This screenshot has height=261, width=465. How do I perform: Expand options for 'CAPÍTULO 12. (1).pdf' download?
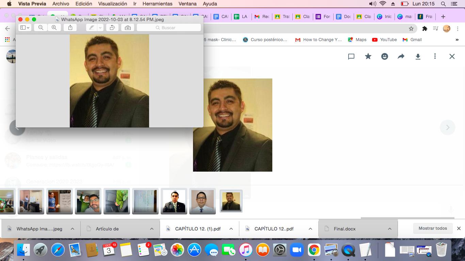(231, 229)
